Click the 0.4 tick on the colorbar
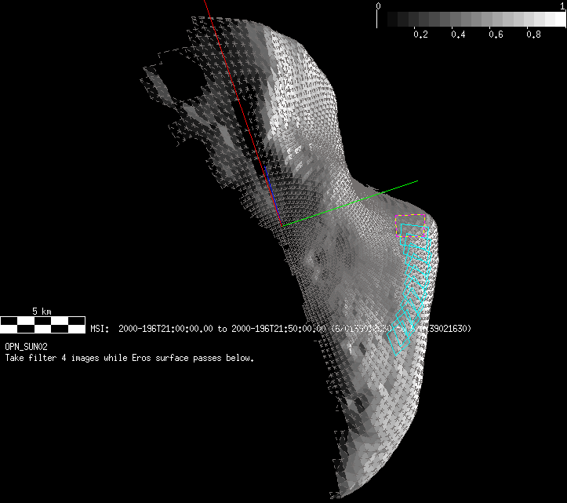Viewport: 567px width, 503px height. 458,35
